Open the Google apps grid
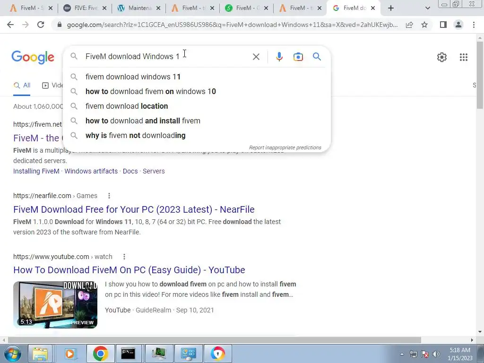Image resolution: width=484 pixels, height=363 pixels. (463, 57)
